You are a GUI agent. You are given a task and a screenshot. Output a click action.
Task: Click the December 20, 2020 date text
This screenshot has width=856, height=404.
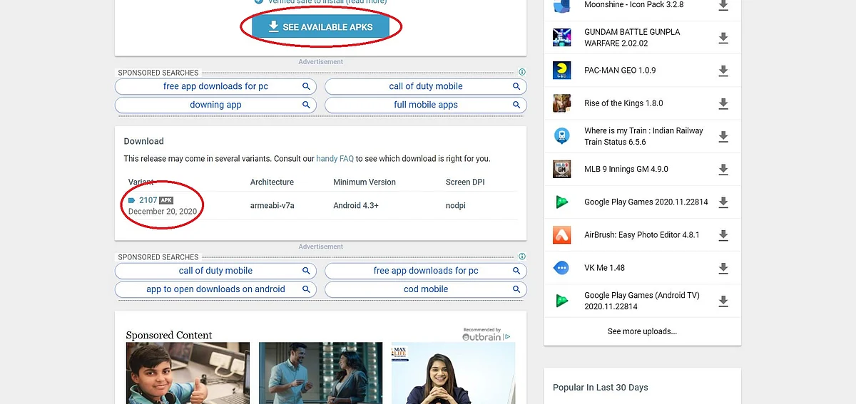pos(163,212)
